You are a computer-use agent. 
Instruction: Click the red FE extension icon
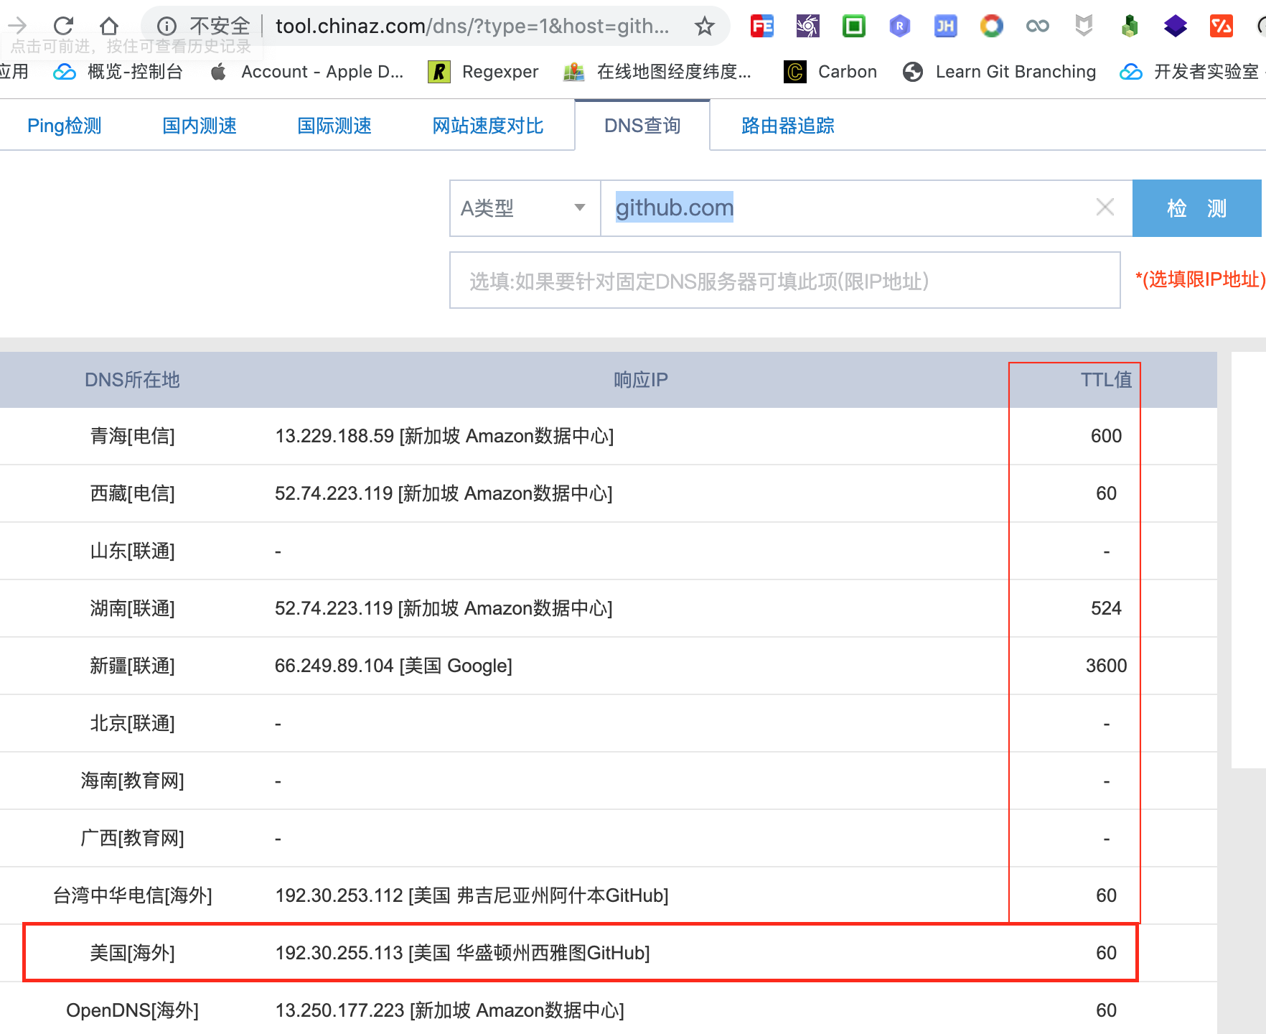(761, 27)
